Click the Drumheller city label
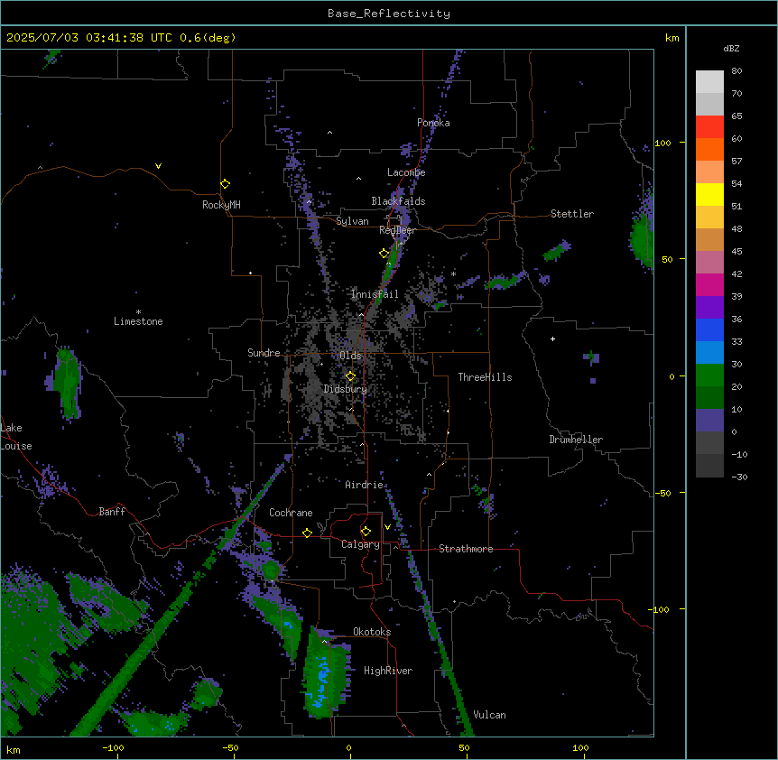Viewport: 778px width, 760px height. pyautogui.click(x=576, y=440)
